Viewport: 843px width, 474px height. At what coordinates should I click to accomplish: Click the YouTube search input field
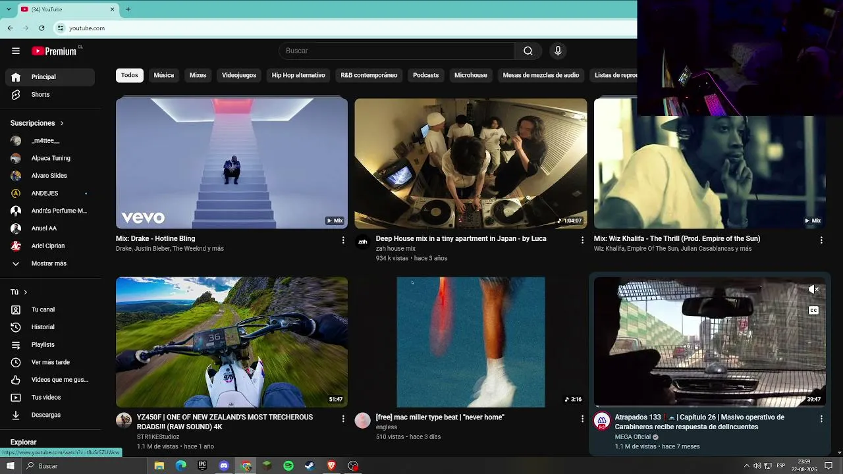tap(396, 51)
